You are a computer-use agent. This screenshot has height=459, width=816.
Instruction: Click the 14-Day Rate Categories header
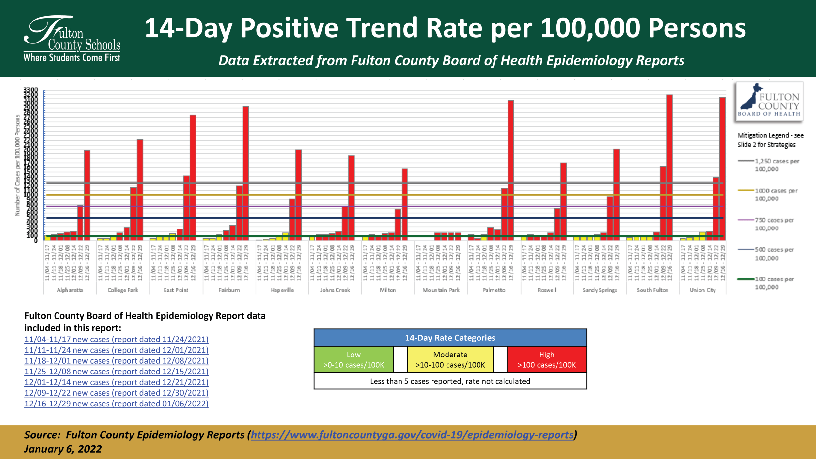450,338
